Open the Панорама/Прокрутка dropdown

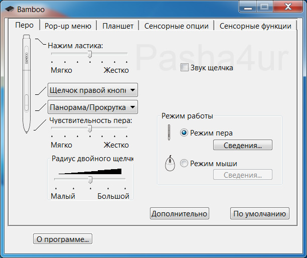(x=93, y=107)
